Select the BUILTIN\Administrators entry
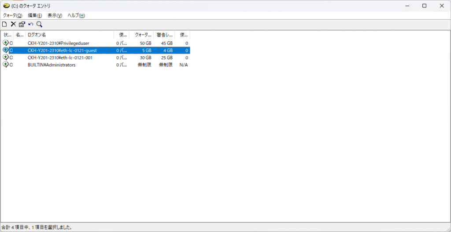This screenshot has height=232, width=451. [51, 65]
